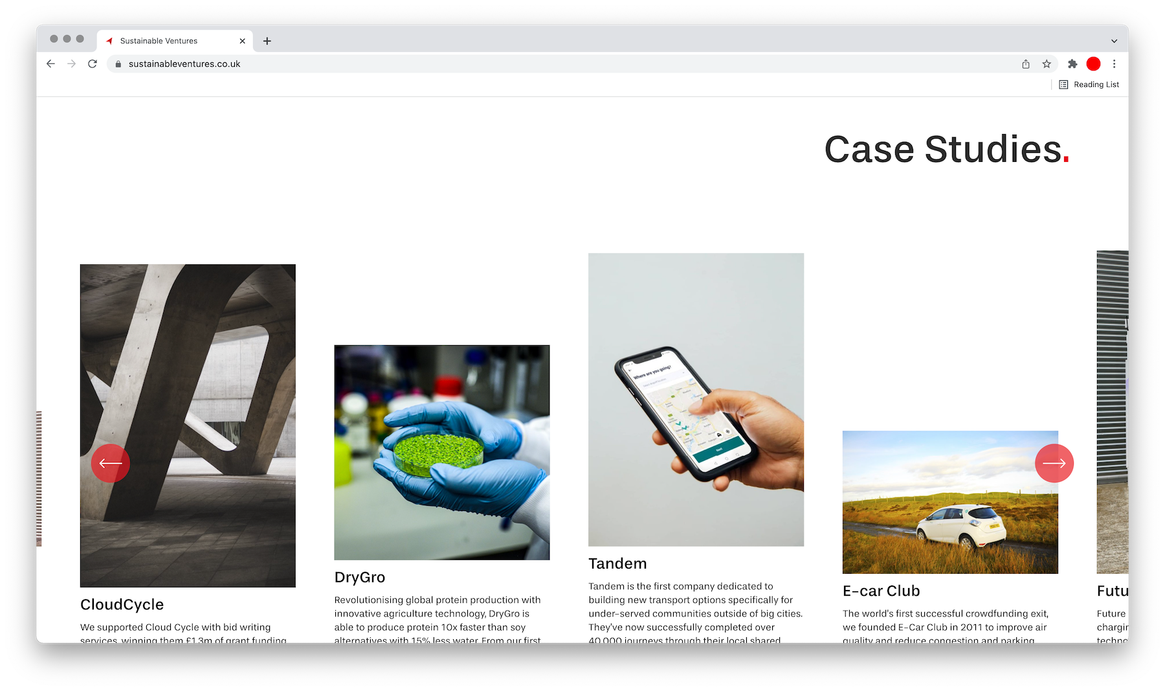Open the Reading List
Screen dimensions: 1165x691
pos(1089,84)
